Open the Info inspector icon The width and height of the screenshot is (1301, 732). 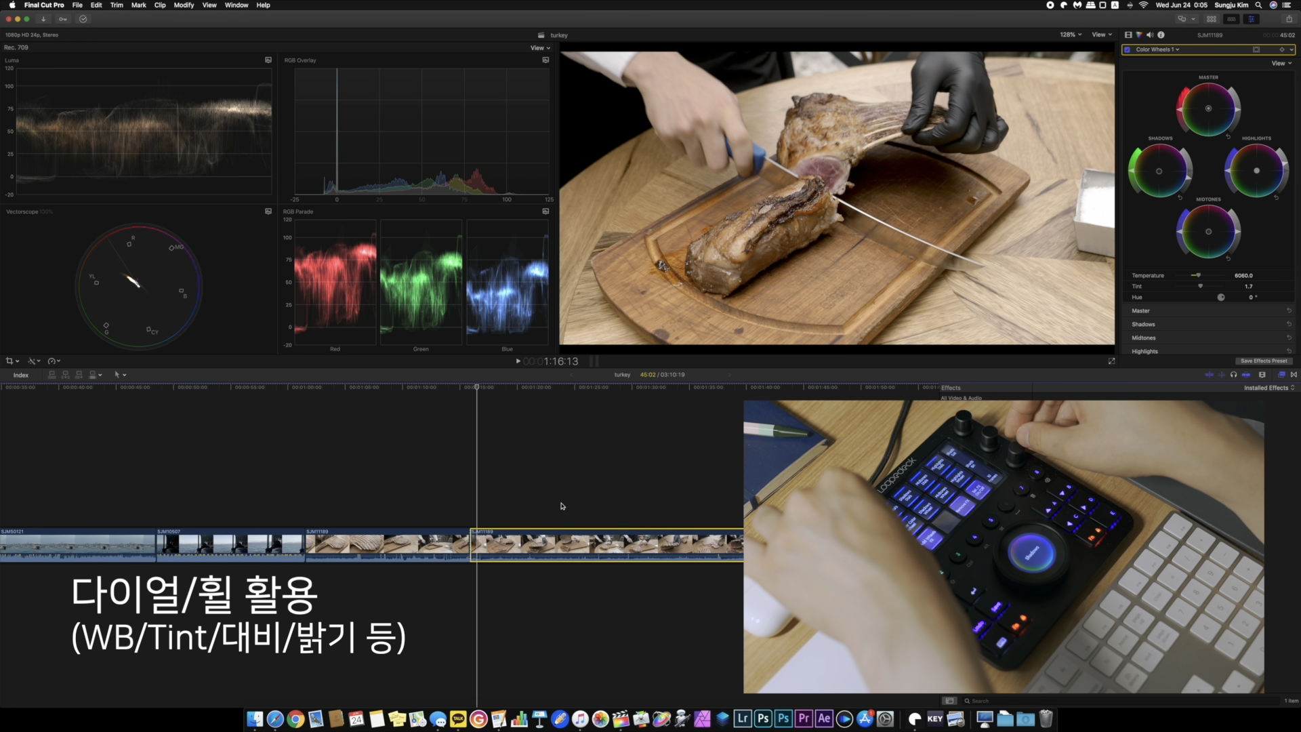tap(1161, 35)
